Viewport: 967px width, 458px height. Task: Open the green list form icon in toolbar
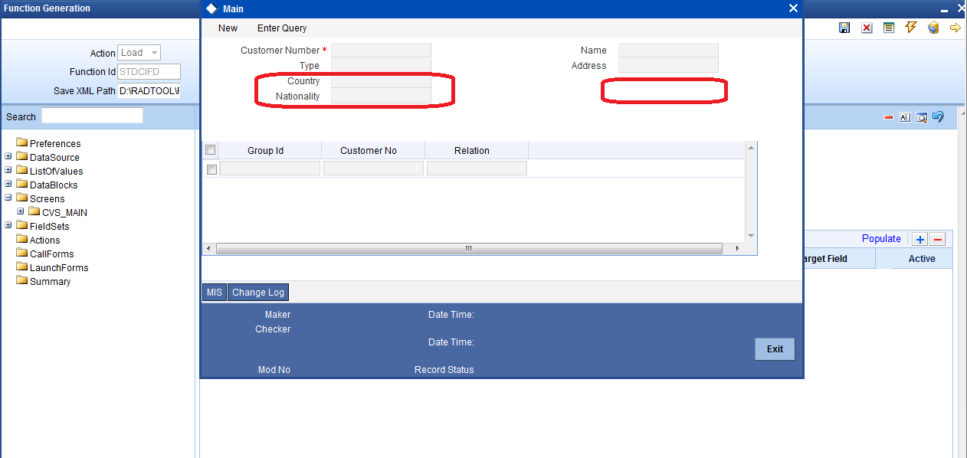pyautogui.click(x=889, y=28)
